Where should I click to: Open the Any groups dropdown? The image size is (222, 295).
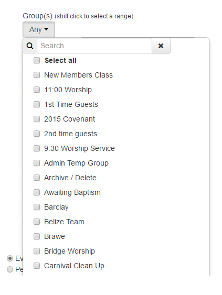[x=39, y=29]
